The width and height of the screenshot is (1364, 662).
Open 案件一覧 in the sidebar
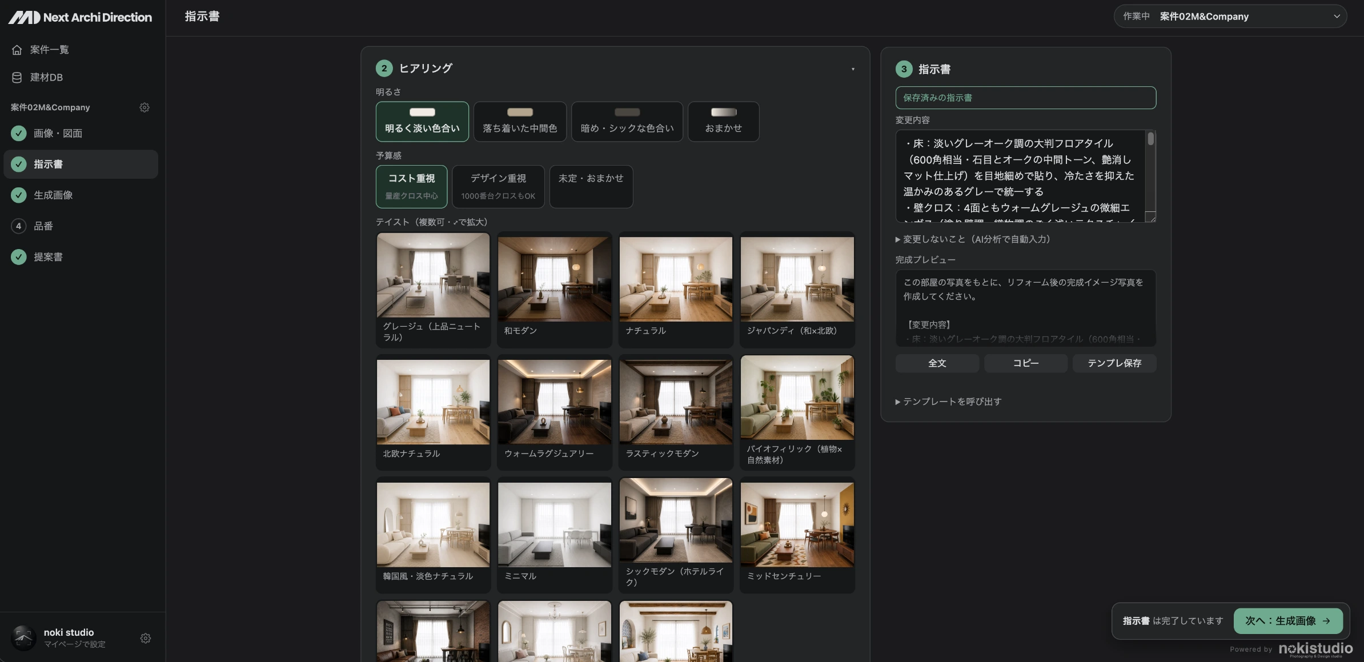tap(81, 50)
